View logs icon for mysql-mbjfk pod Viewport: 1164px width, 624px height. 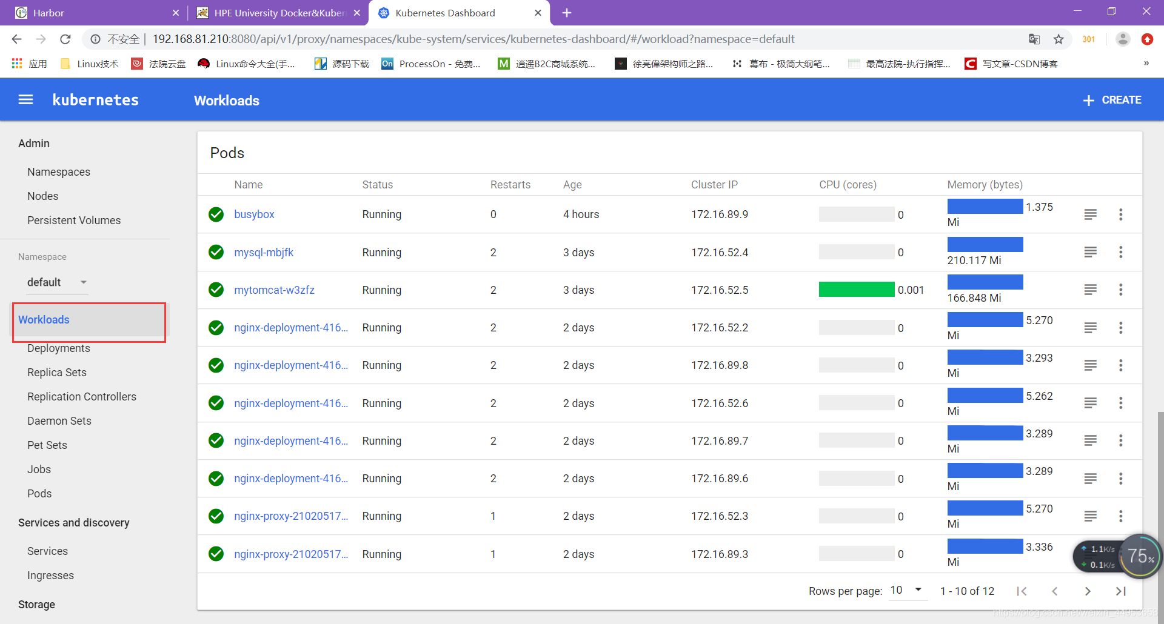click(1090, 252)
